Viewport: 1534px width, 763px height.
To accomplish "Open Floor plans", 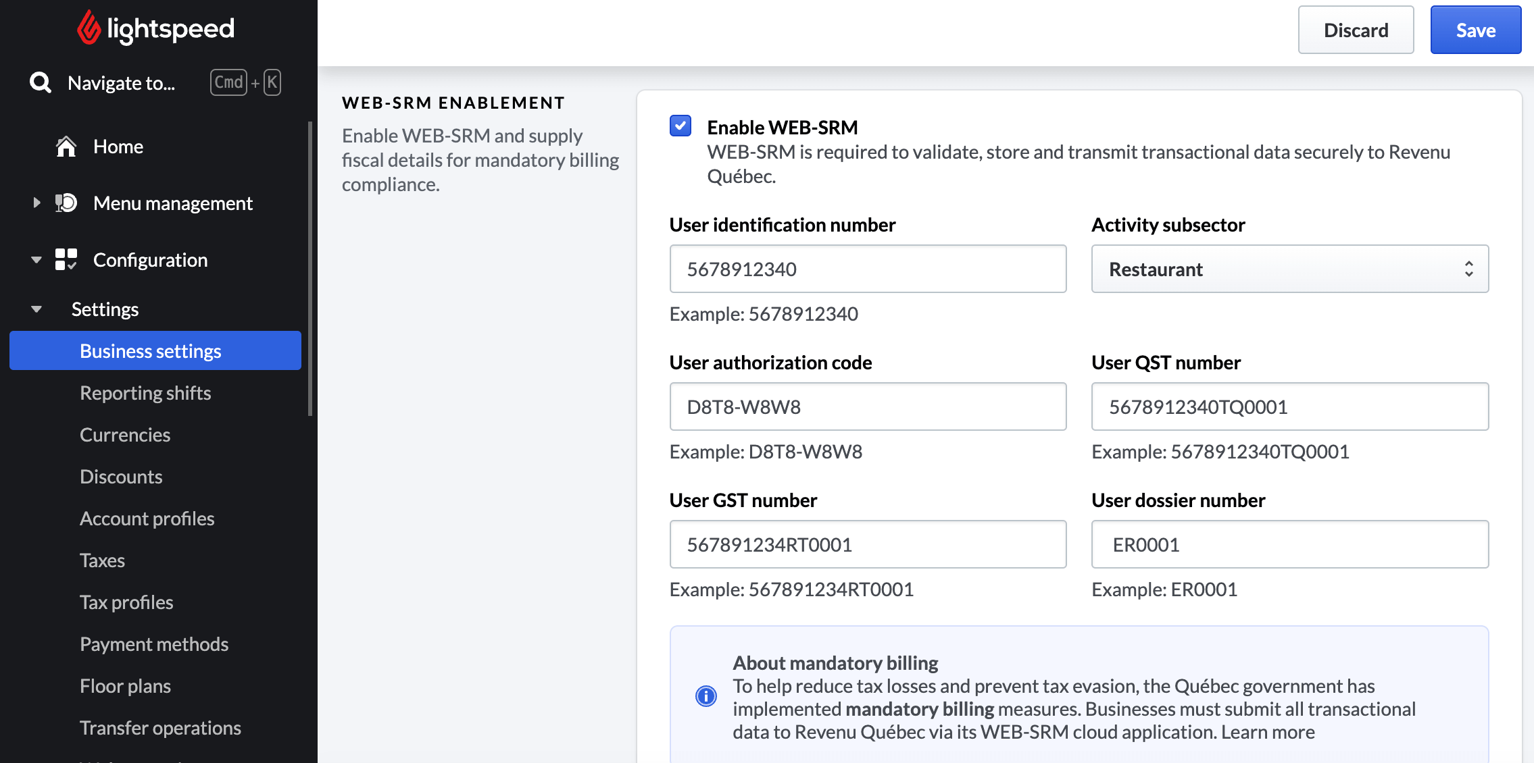I will (125, 686).
